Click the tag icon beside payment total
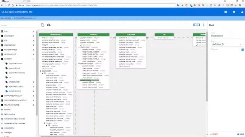 click(7, 68)
